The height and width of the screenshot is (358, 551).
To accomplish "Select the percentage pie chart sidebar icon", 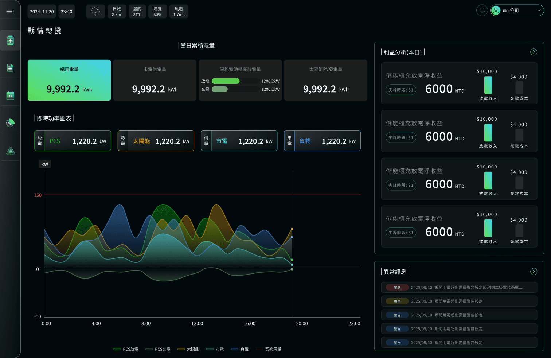I will pyautogui.click(x=10, y=122).
